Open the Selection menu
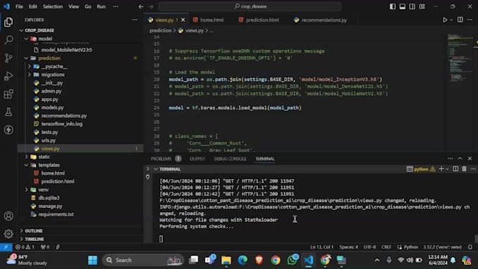 click(53, 6)
